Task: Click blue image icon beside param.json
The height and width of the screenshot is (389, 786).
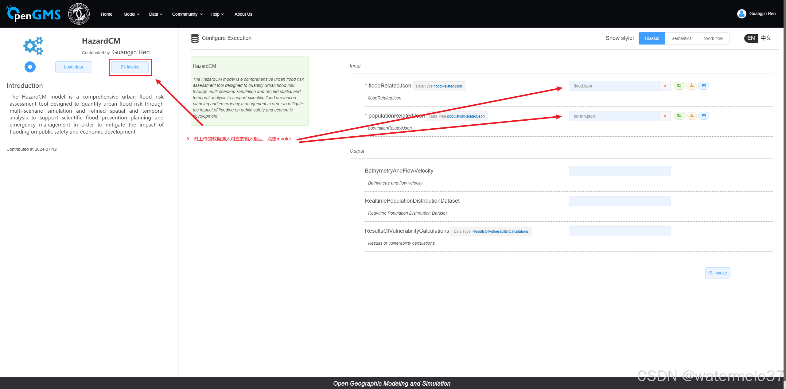Action: click(704, 116)
